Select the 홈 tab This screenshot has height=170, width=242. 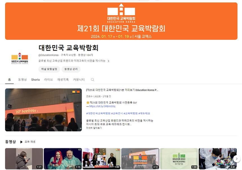coord(9,80)
